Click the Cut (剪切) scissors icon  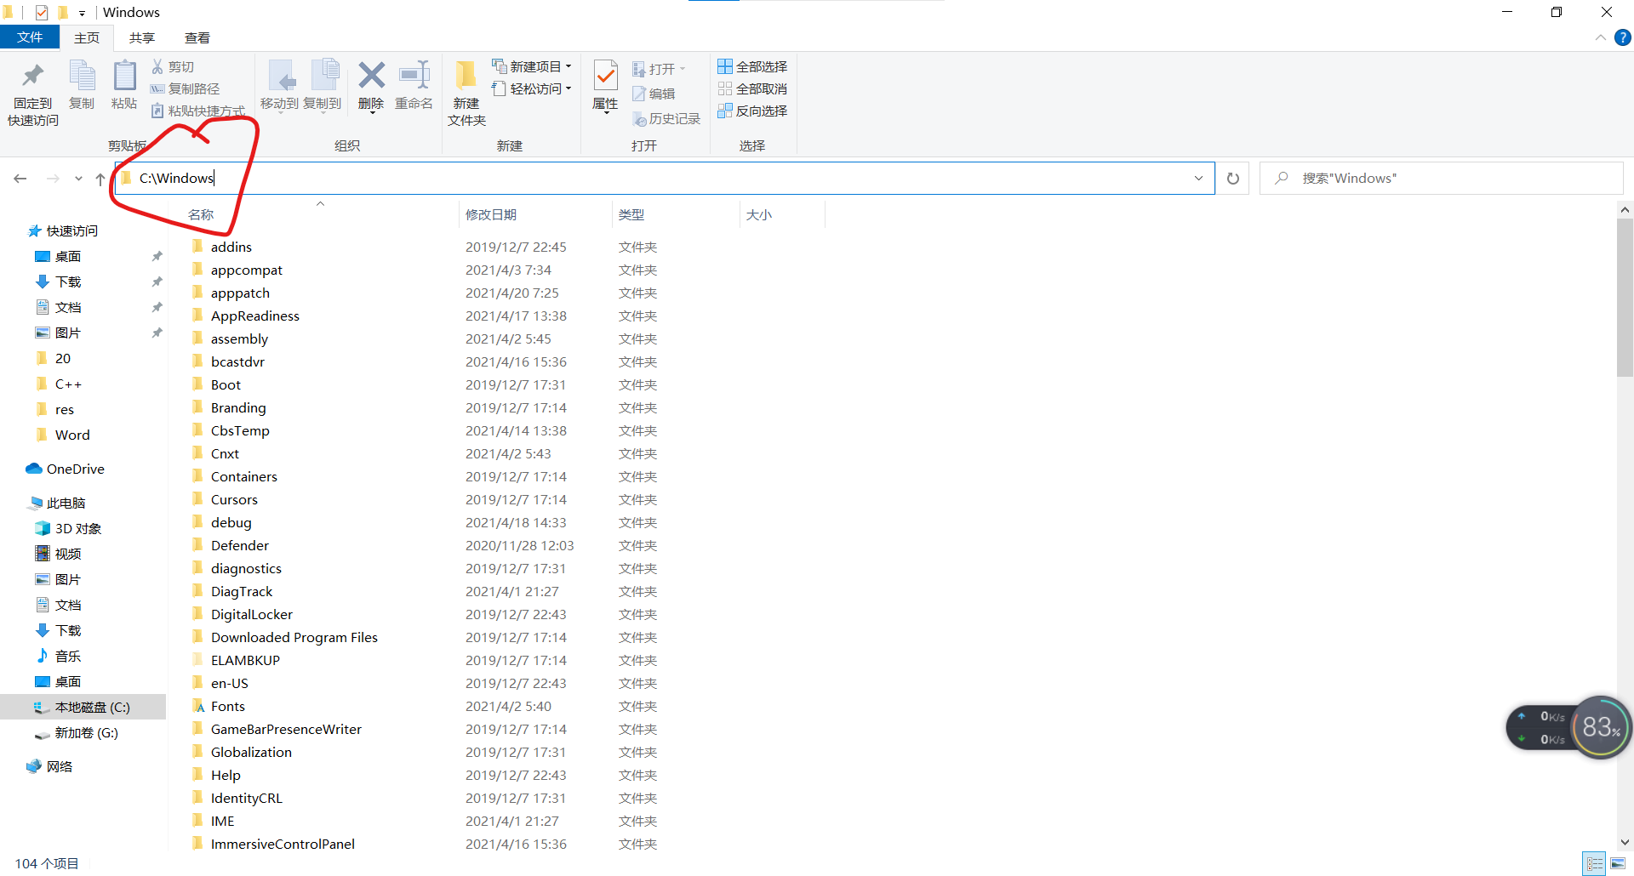(x=157, y=66)
